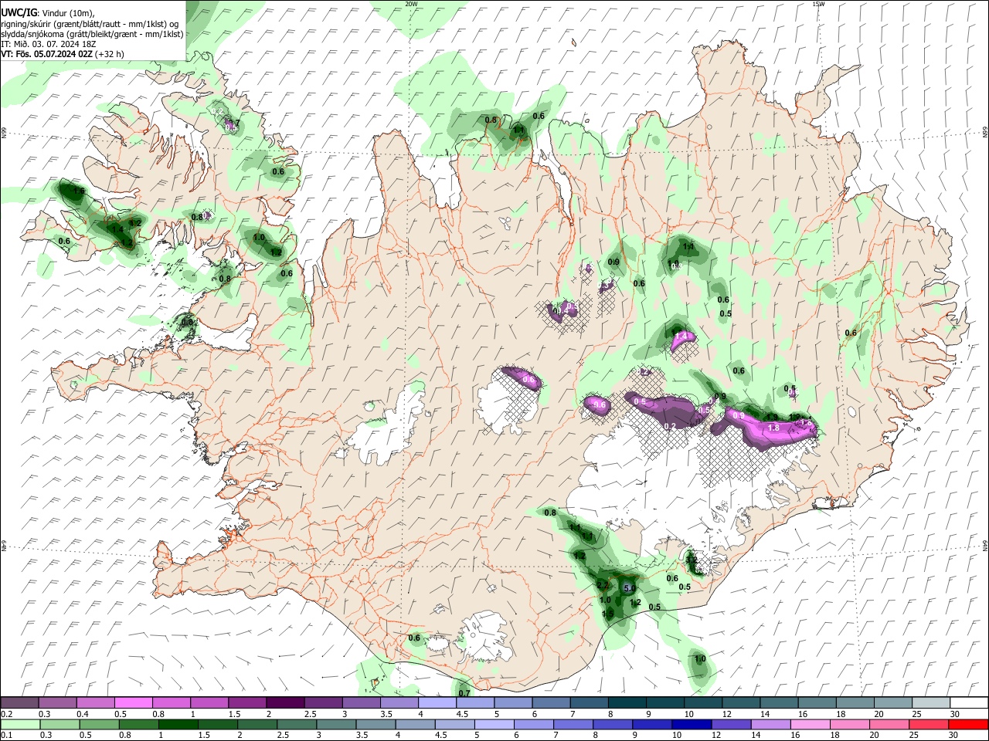Viewport: 989px width, 741px height.
Task: Click the 1.6 rain value in the Westfjords
Action: pyautogui.click(x=78, y=191)
